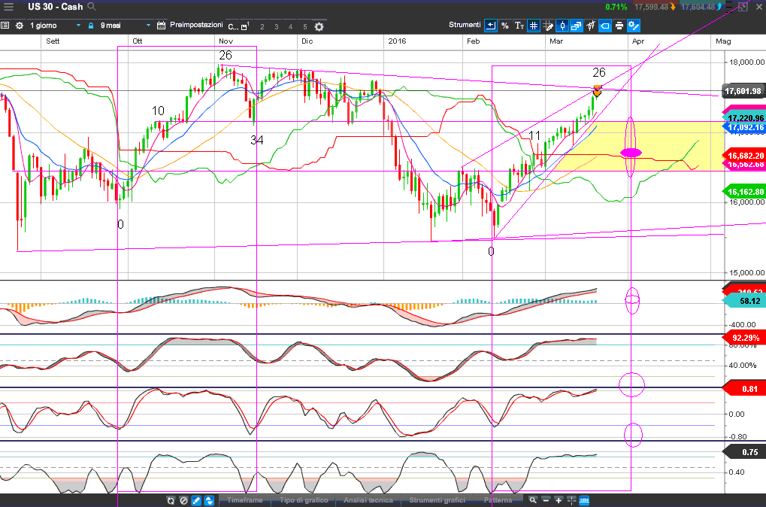The width and height of the screenshot is (766, 507).
Task: Toggle the price label tag button
Action: tap(605, 26)
